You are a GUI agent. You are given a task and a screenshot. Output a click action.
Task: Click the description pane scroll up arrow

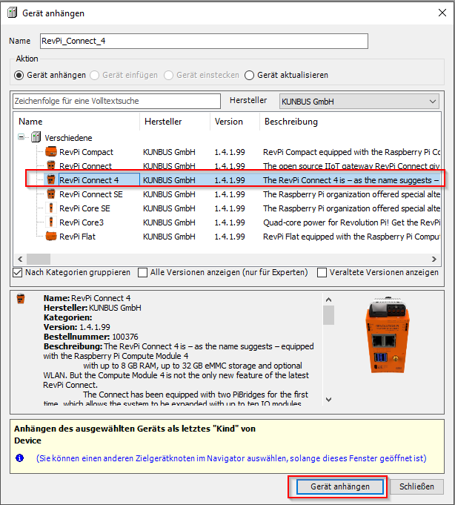328,300
